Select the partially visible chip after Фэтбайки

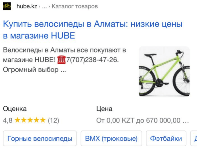click(194, 138)
